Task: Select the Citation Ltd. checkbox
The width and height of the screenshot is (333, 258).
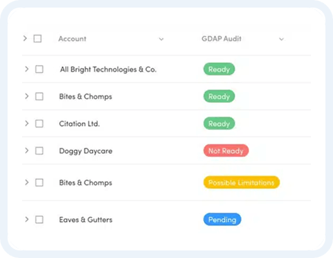Action: pyautogui.click(x=39, y=124)
